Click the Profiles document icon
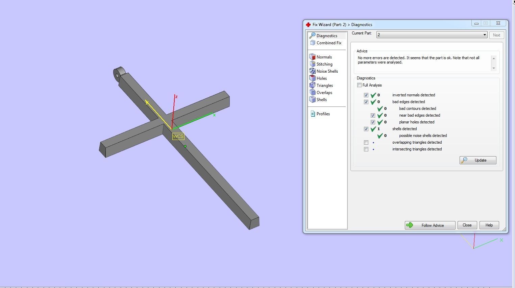The width and height of the screenshot is (515, 288). click(313, 114)
